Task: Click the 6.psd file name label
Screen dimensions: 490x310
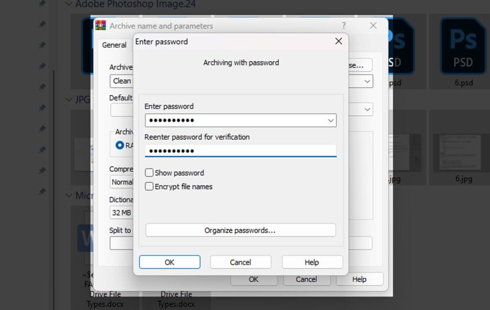Action: [x=464, y=83]
